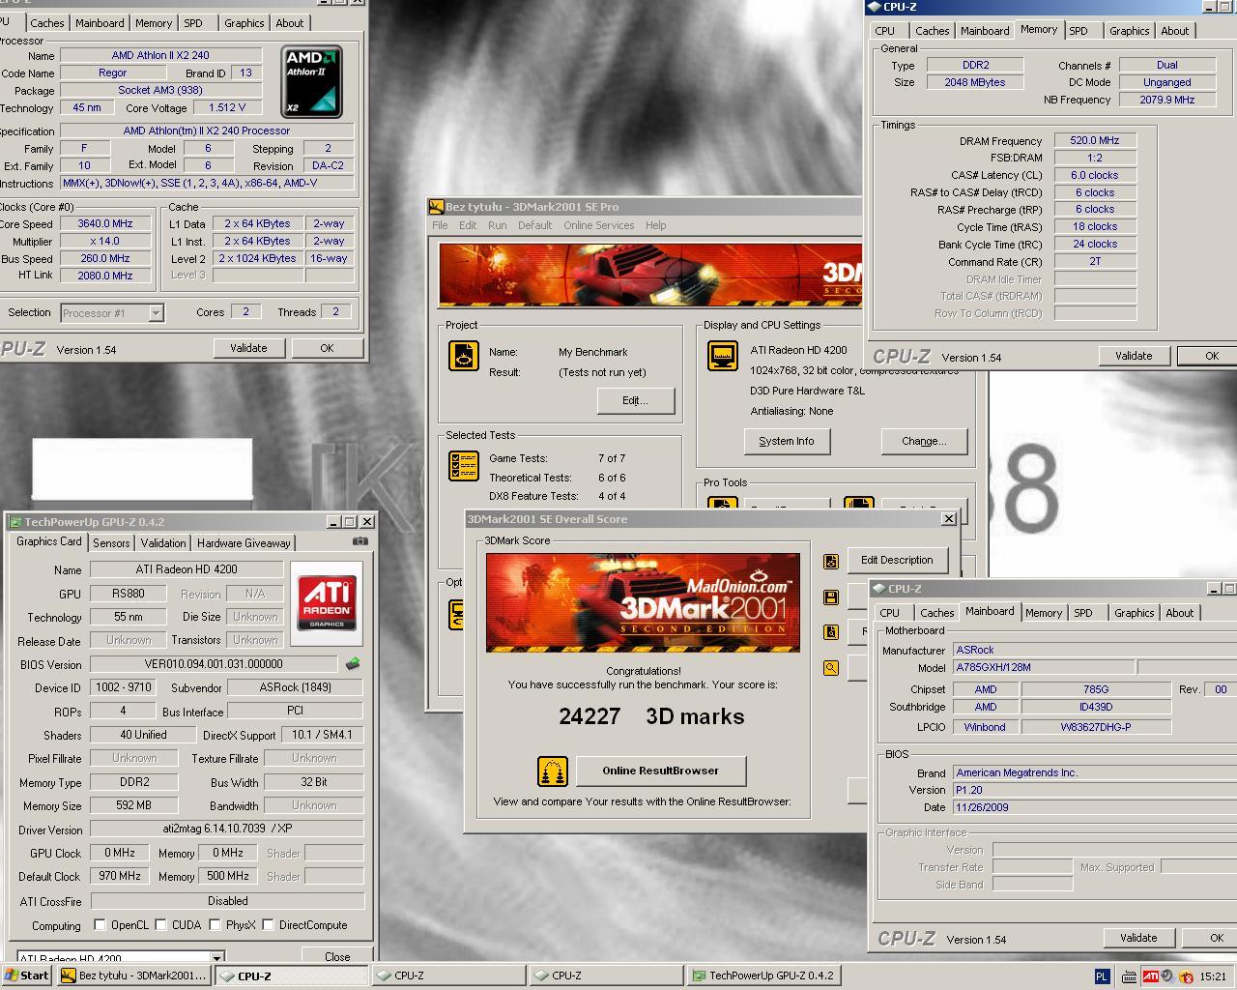Click the Edit Description document icon

pyautogui.click(x=830, y=561)
